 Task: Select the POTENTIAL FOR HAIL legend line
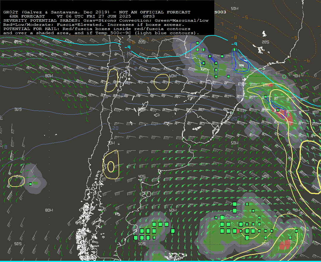tap(97, 29)
